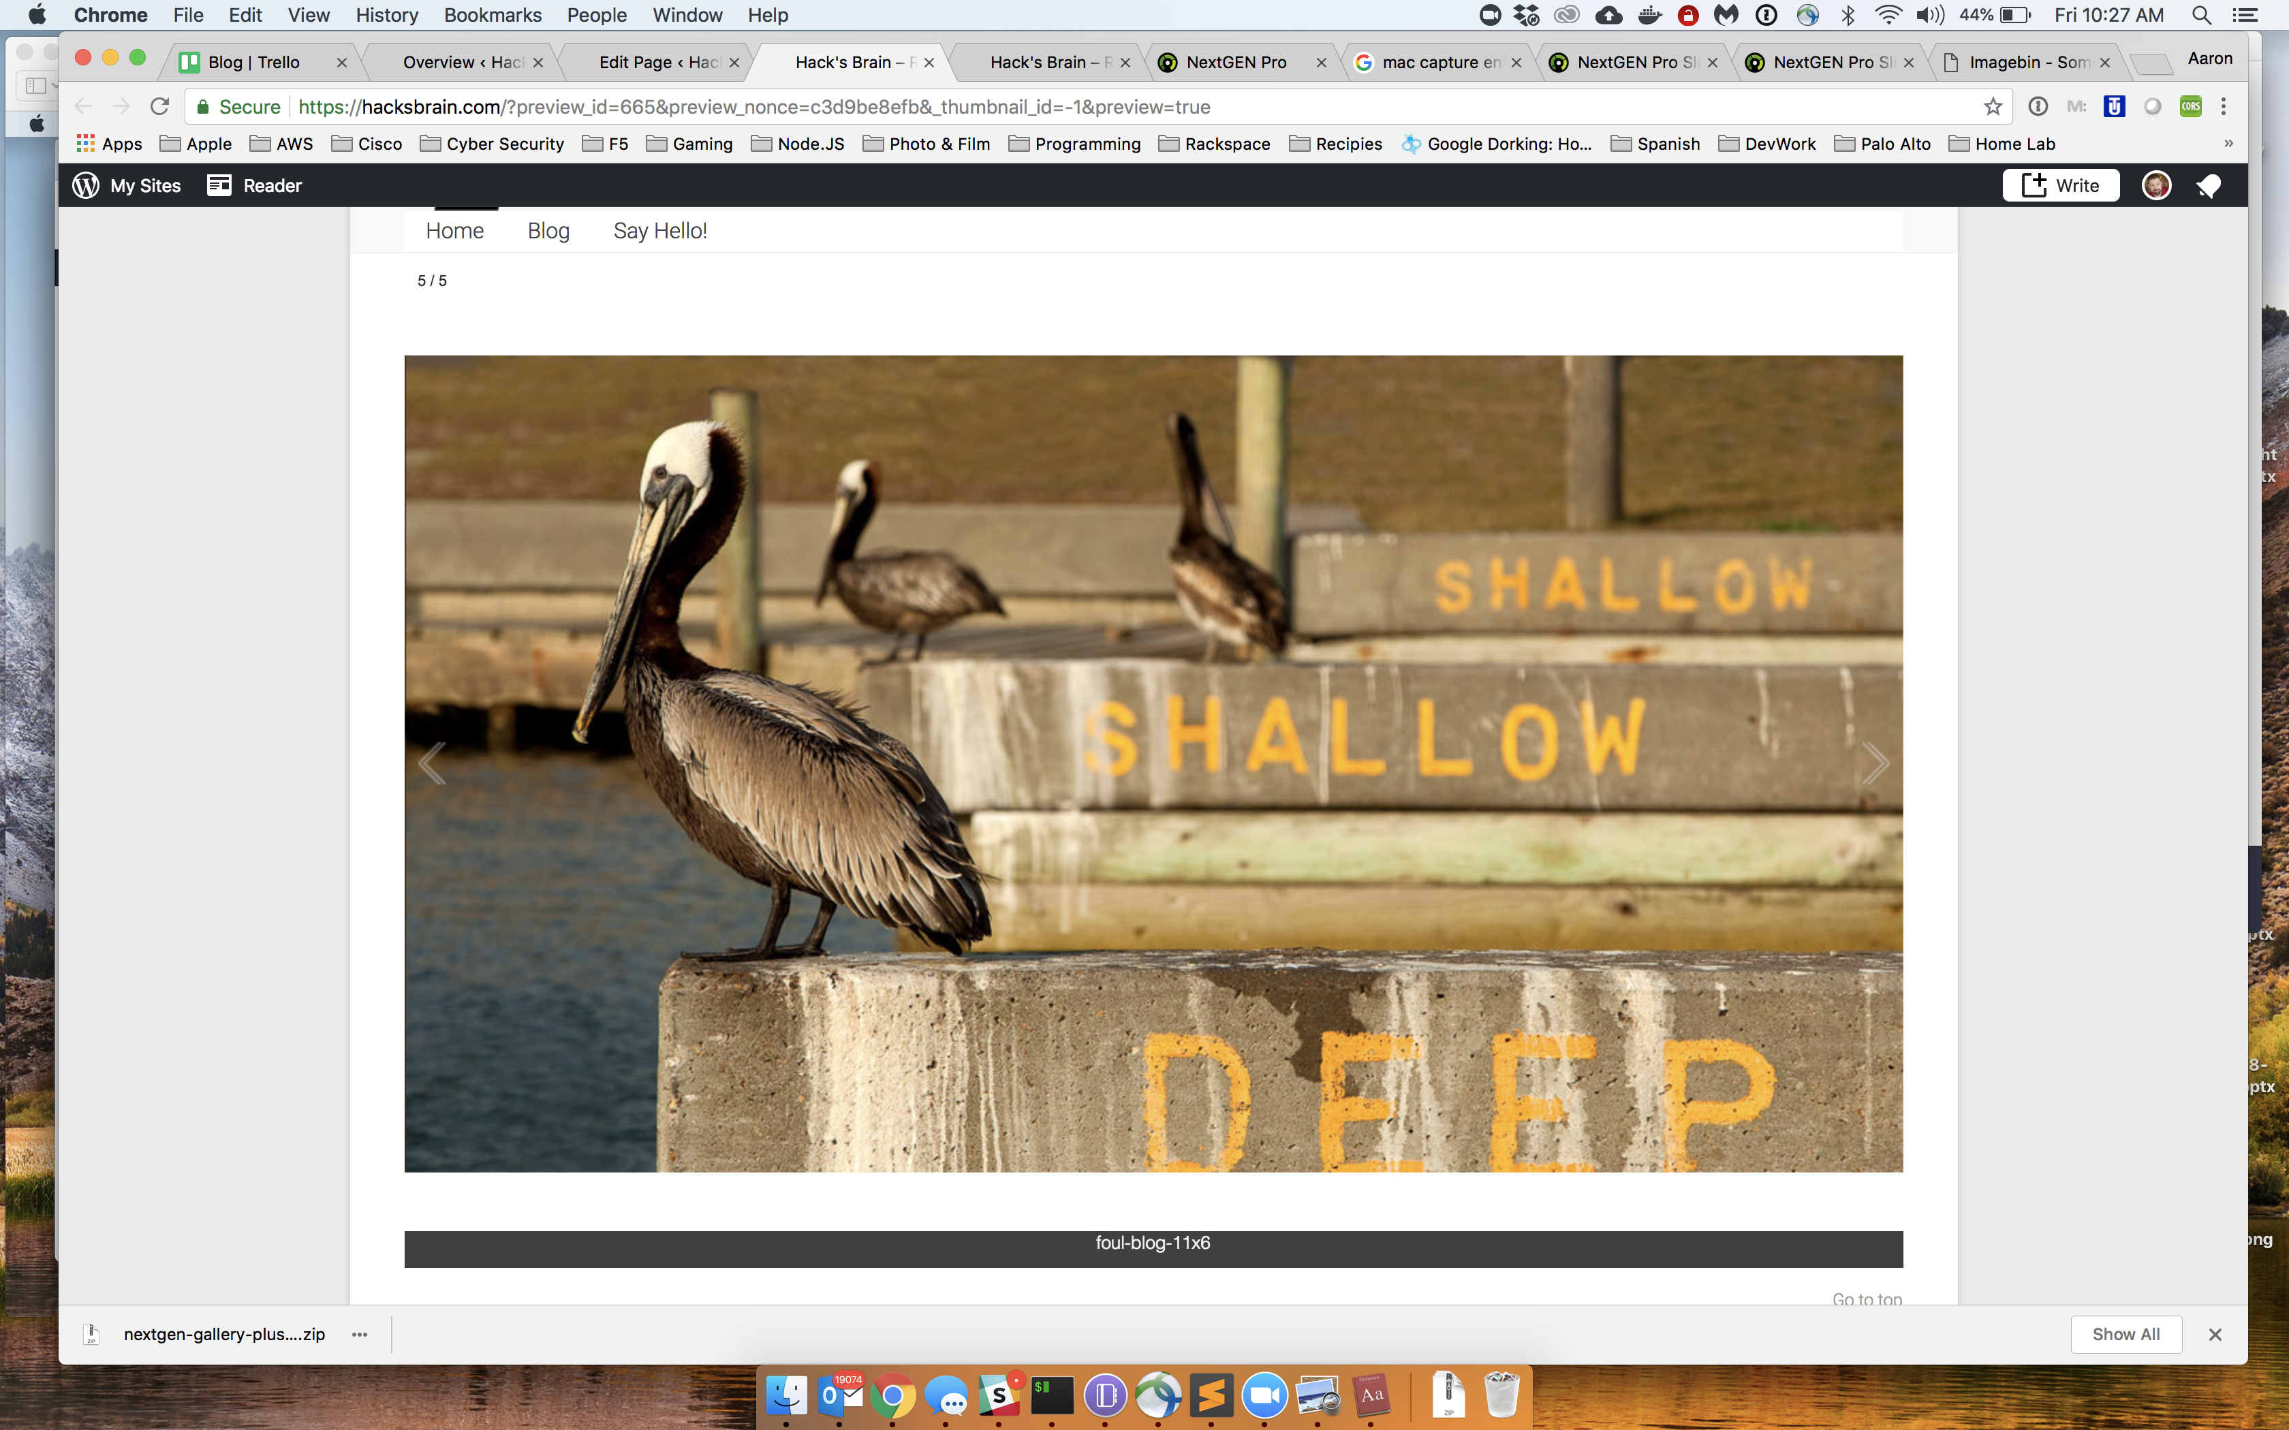2289x1430 pixels.
Task: Open the Photo & Film bookmarks folder
Action: [927, 144]
